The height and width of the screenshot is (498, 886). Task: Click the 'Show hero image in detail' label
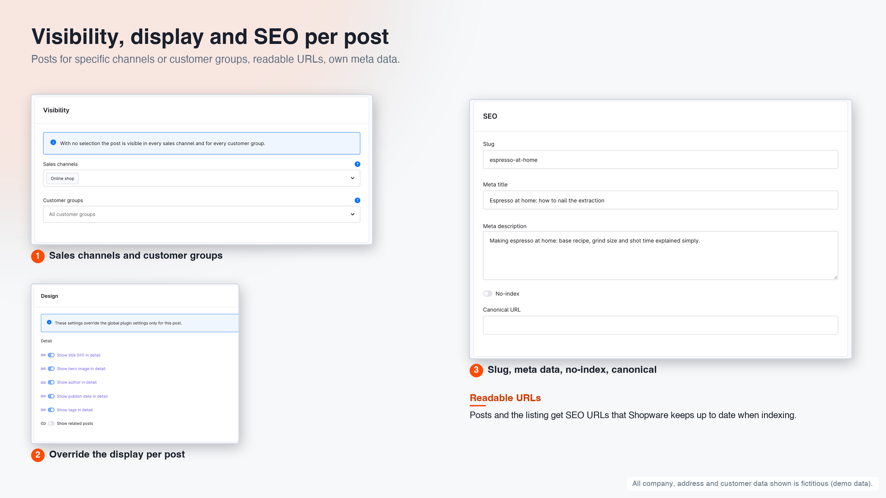(x=81, y=369)
